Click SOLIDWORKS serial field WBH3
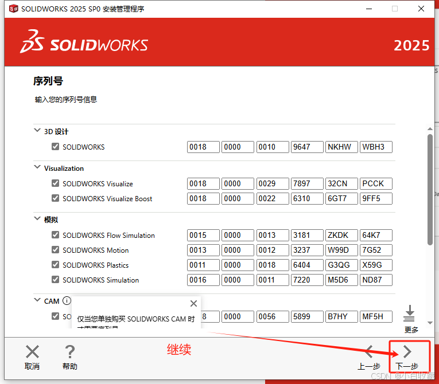439x384 pixels. click(x=376, y=147)
